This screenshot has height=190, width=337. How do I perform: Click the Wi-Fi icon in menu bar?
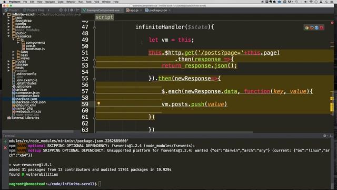(311, 2)
